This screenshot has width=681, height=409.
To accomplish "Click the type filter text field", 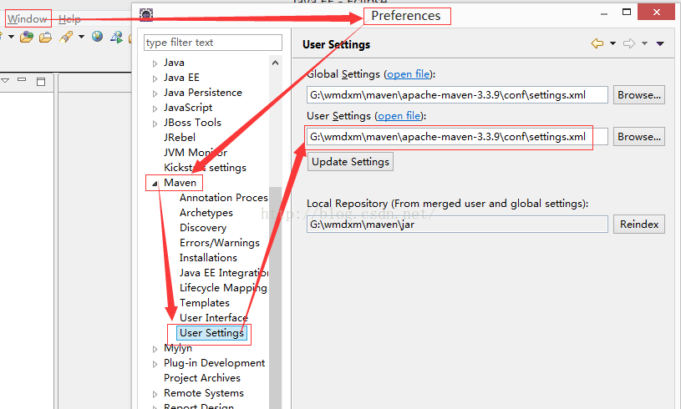I will pyautogui.click(x=213, y=43).
